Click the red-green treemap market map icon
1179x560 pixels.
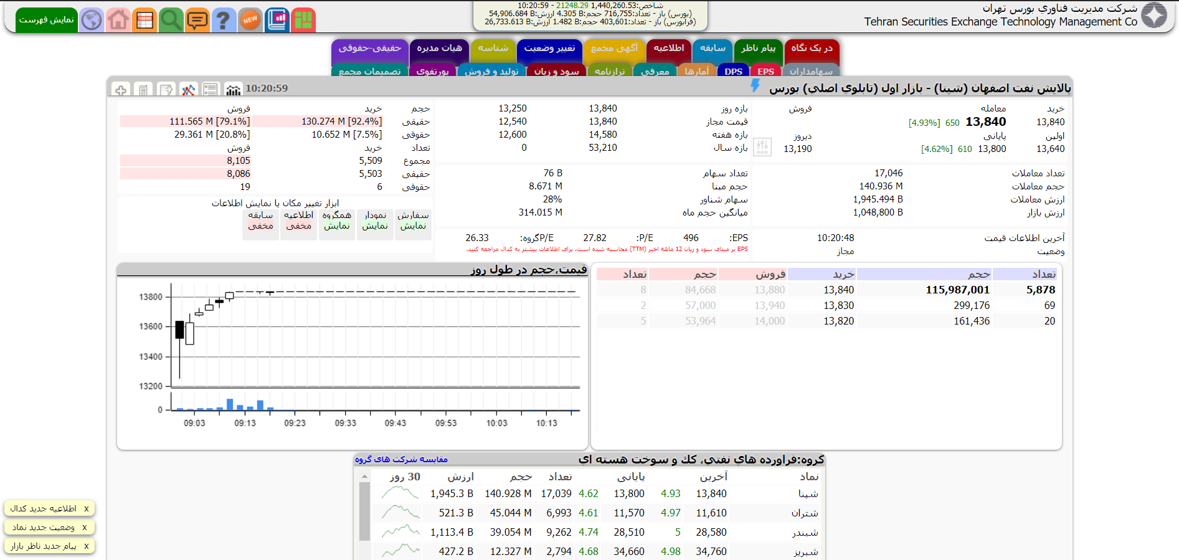[303, 20]
